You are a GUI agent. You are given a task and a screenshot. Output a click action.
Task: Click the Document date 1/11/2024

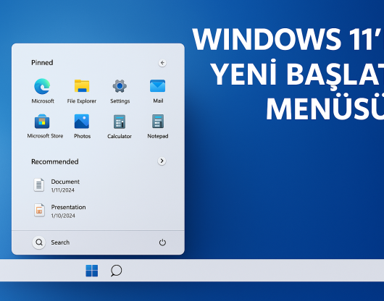63,190
